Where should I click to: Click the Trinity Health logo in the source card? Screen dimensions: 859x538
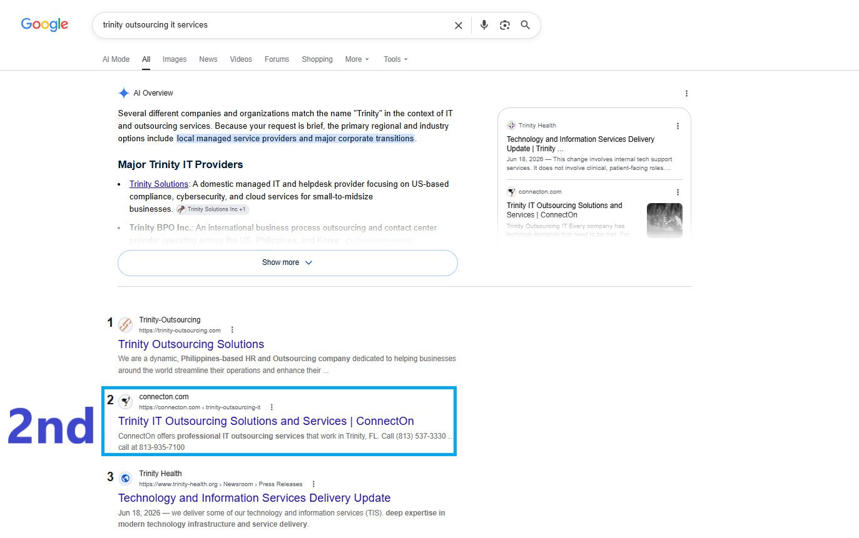point(511,126)
